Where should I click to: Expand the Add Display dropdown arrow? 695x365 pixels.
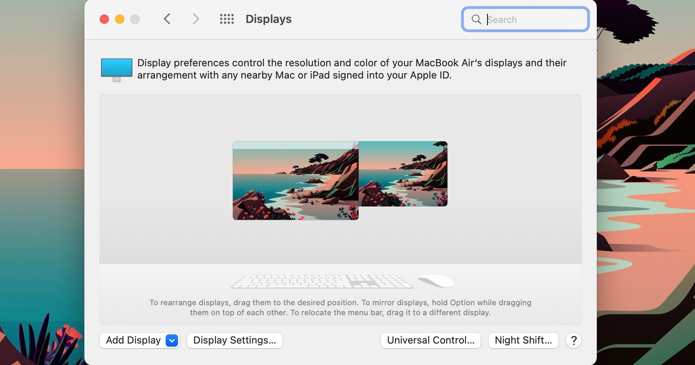[x=172, y=340]
